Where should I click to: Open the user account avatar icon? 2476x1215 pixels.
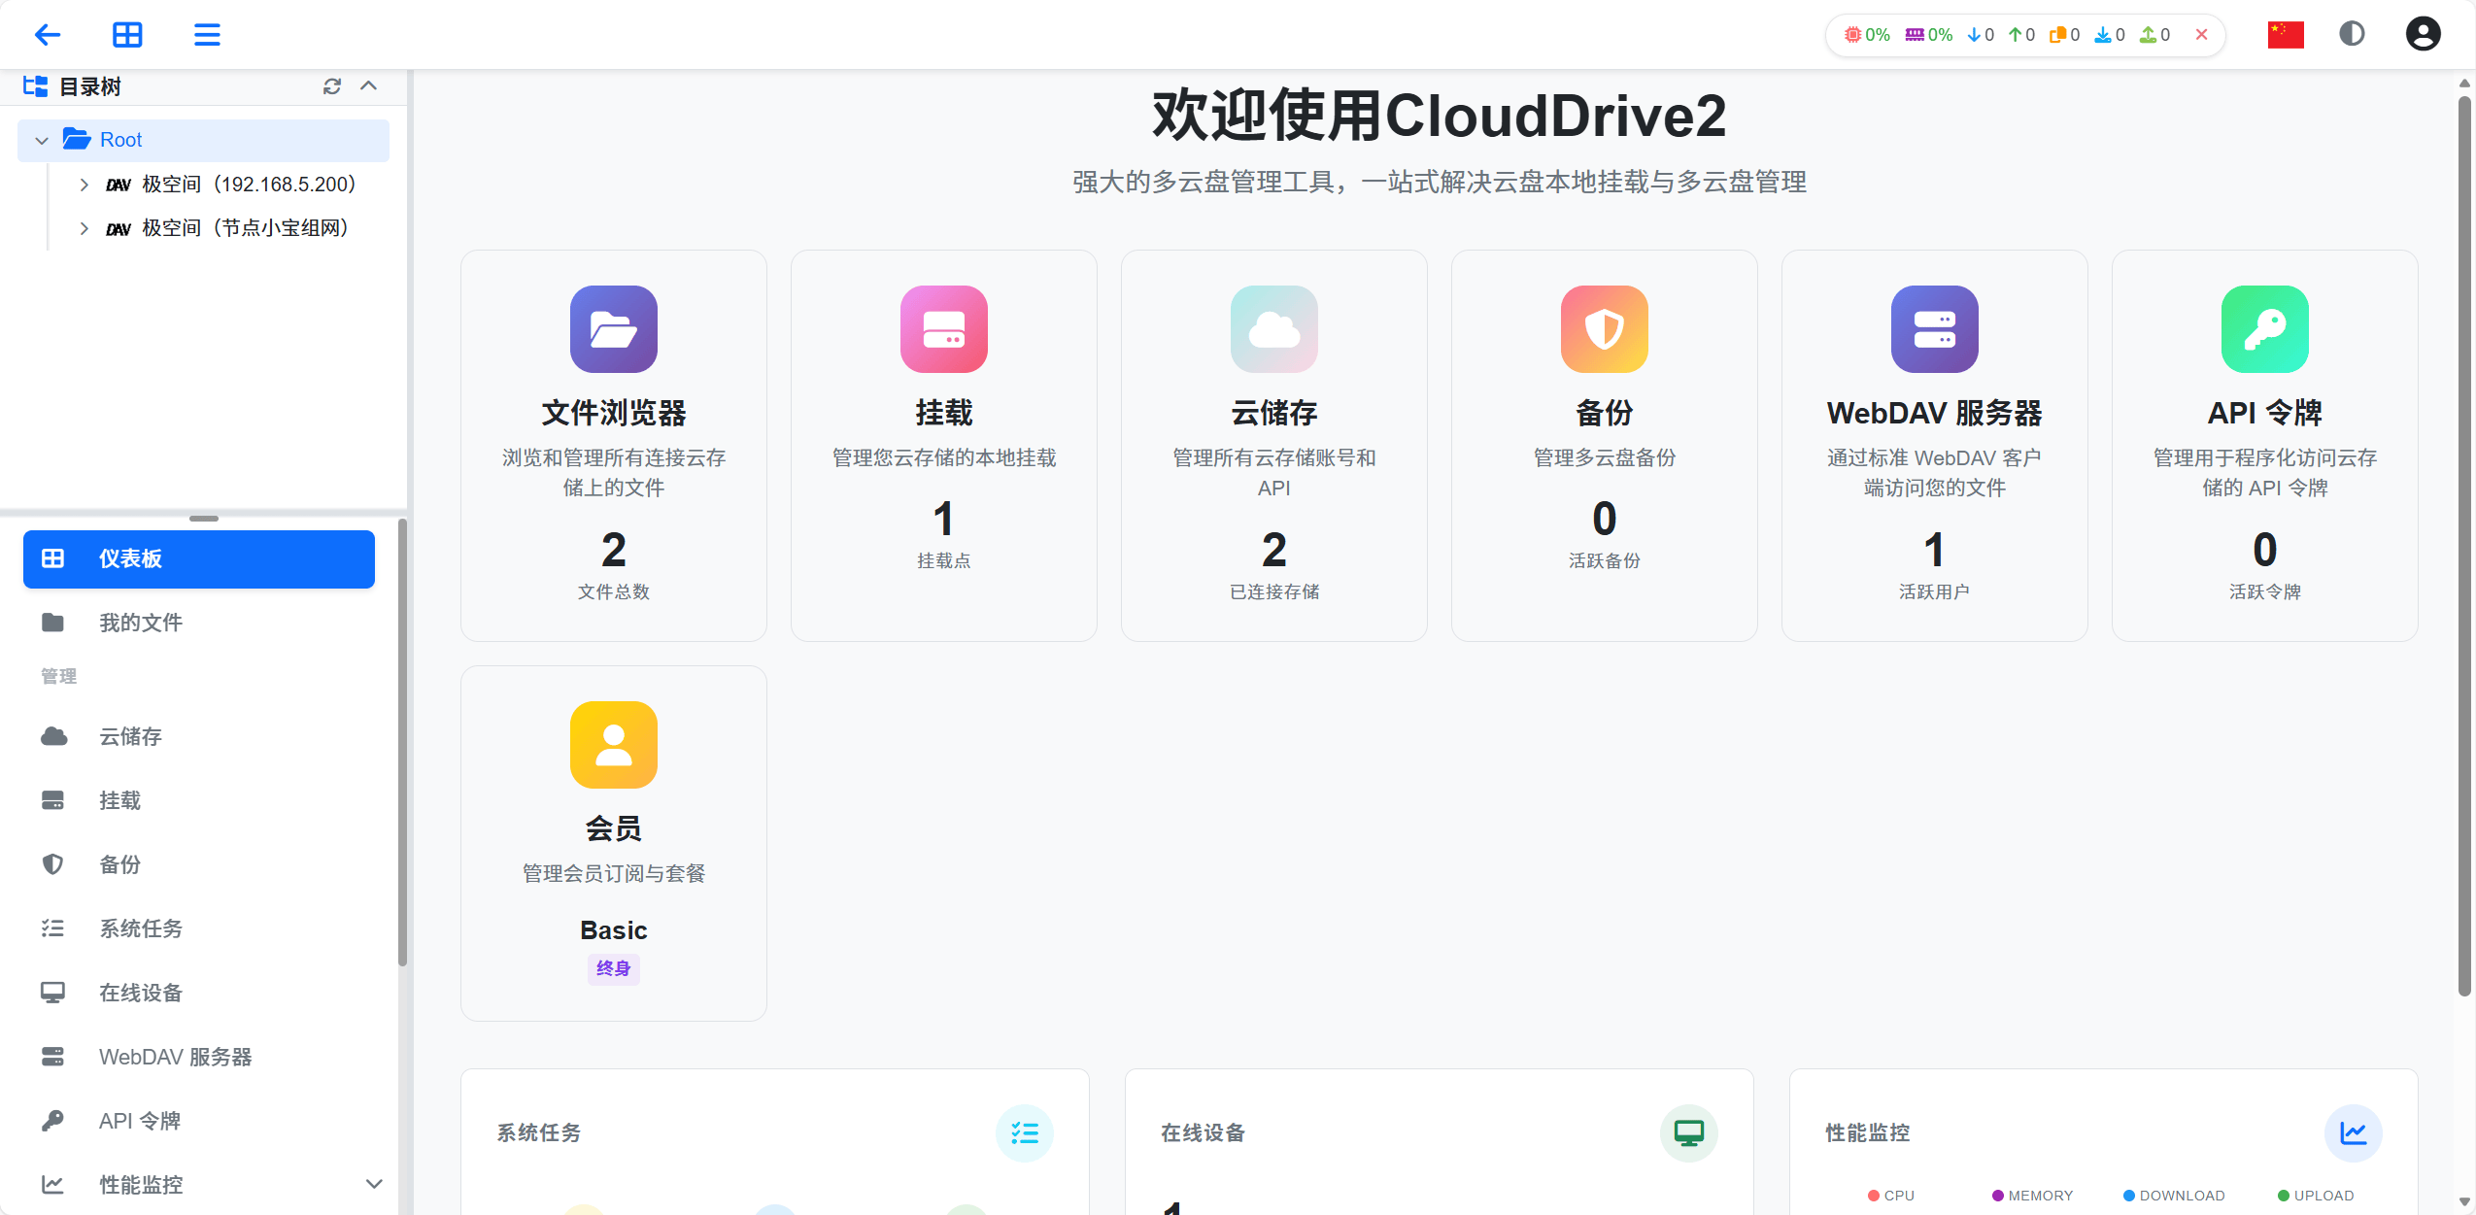pyautogui.click(x=2423, y=33)
